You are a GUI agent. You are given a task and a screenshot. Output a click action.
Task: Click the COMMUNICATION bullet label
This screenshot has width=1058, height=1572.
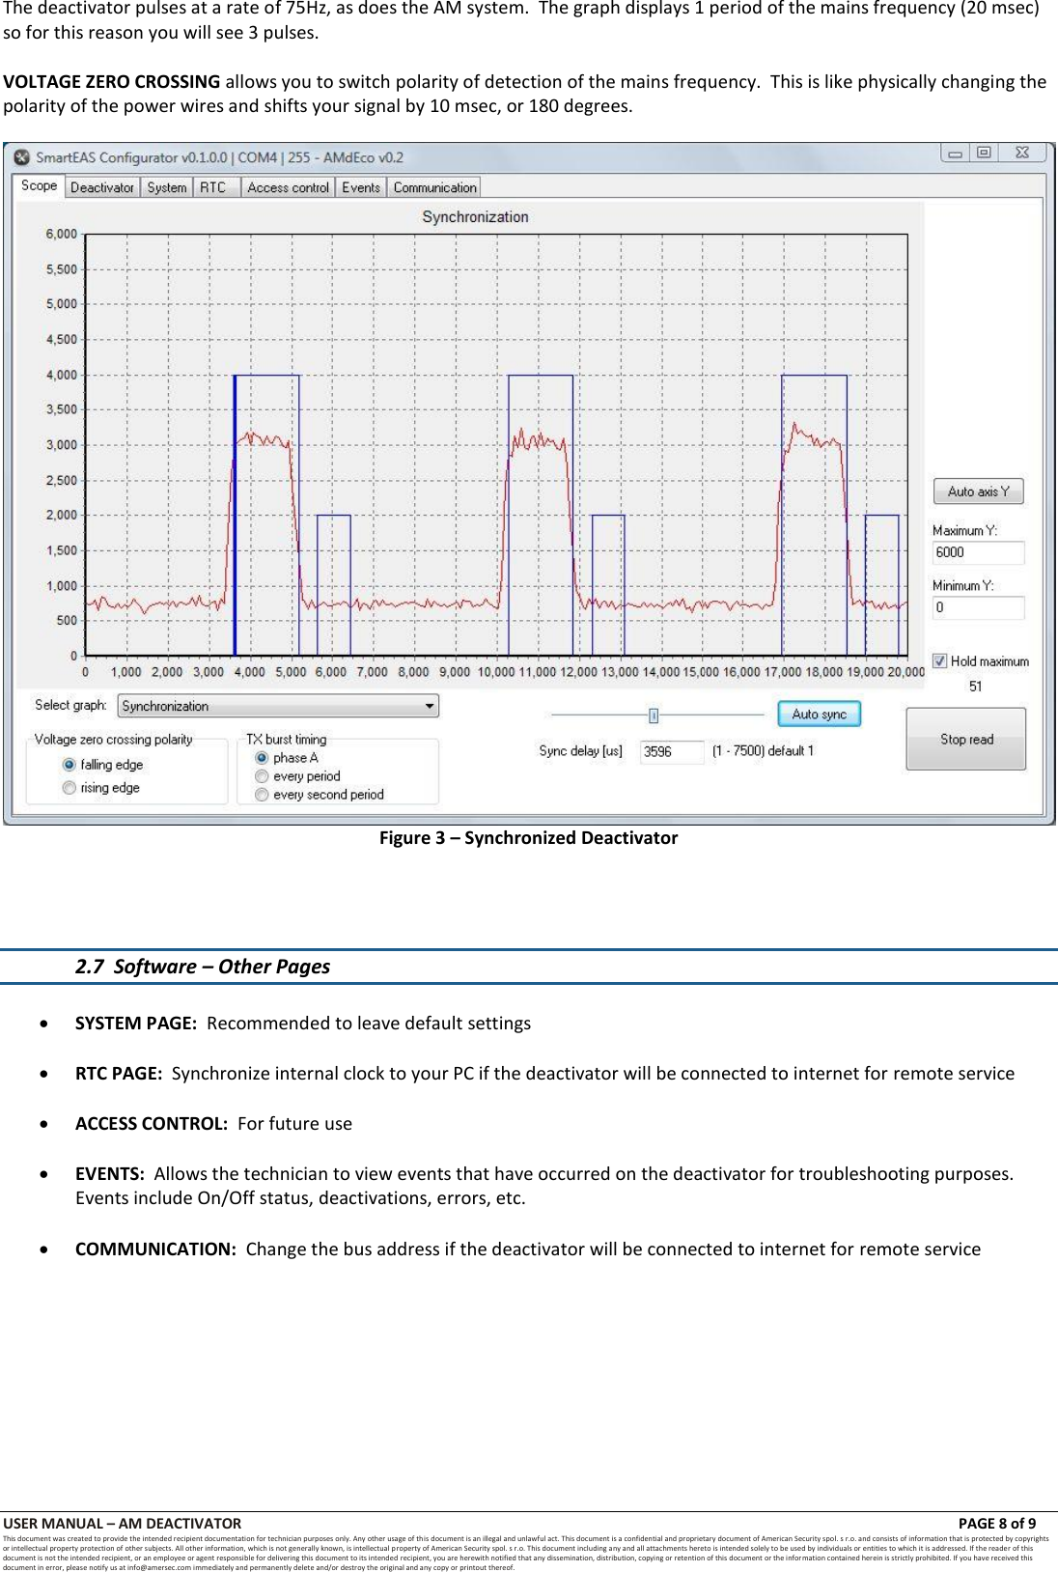click(x=155, y=1249)
